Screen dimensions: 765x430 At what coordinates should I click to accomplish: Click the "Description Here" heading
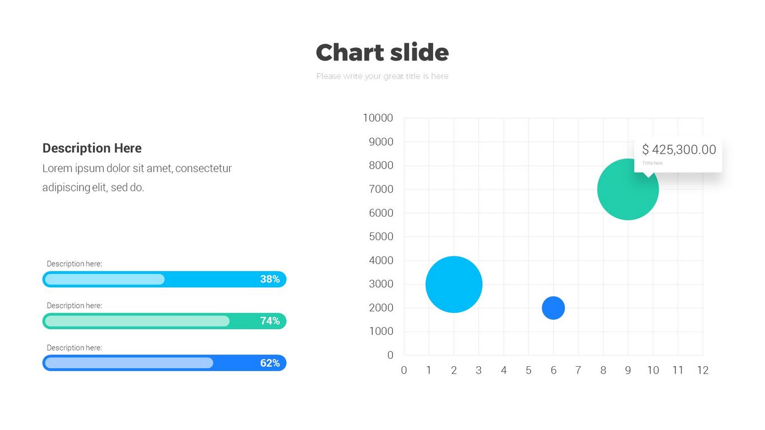tap(92, 148)
